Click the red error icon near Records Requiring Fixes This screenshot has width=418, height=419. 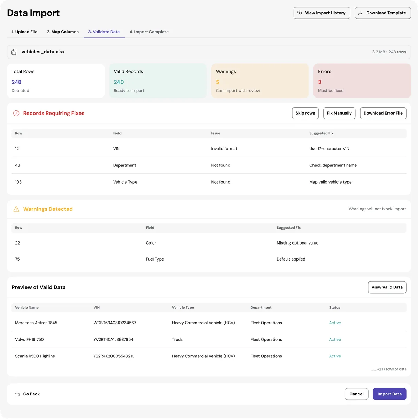click(x=16, y=113)
